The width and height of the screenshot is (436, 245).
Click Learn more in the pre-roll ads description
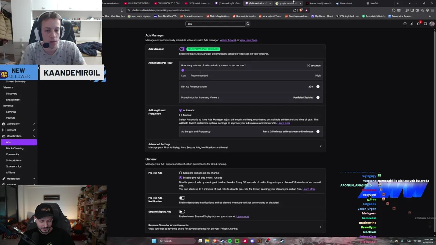click(309, 189)
